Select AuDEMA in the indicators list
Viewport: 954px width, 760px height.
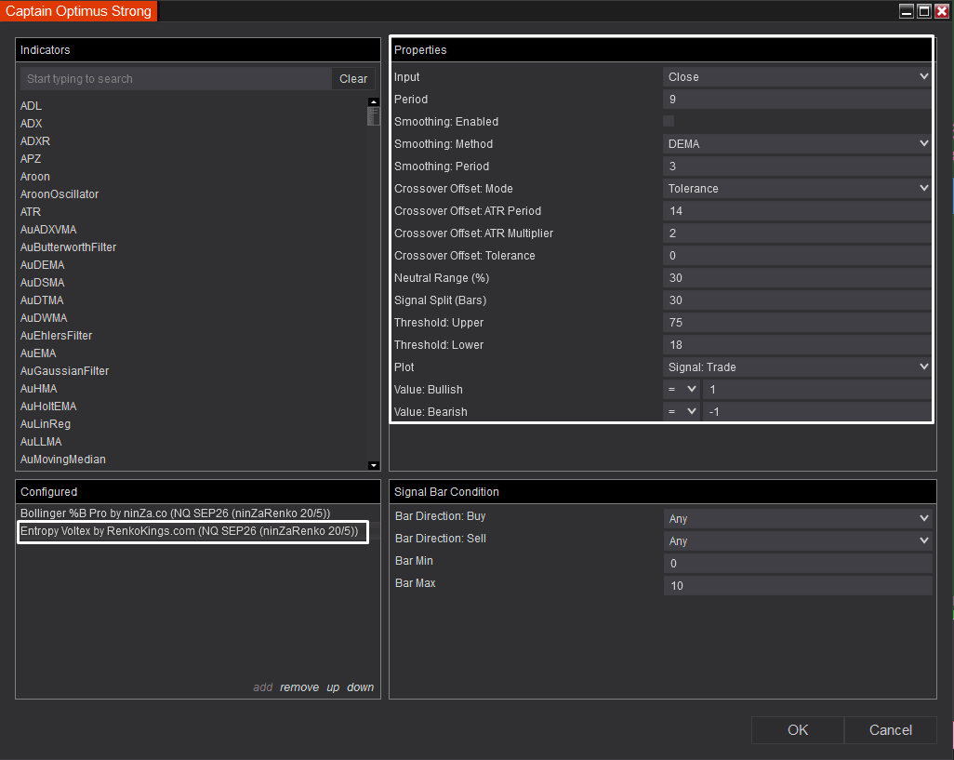[x=43, y=265]
